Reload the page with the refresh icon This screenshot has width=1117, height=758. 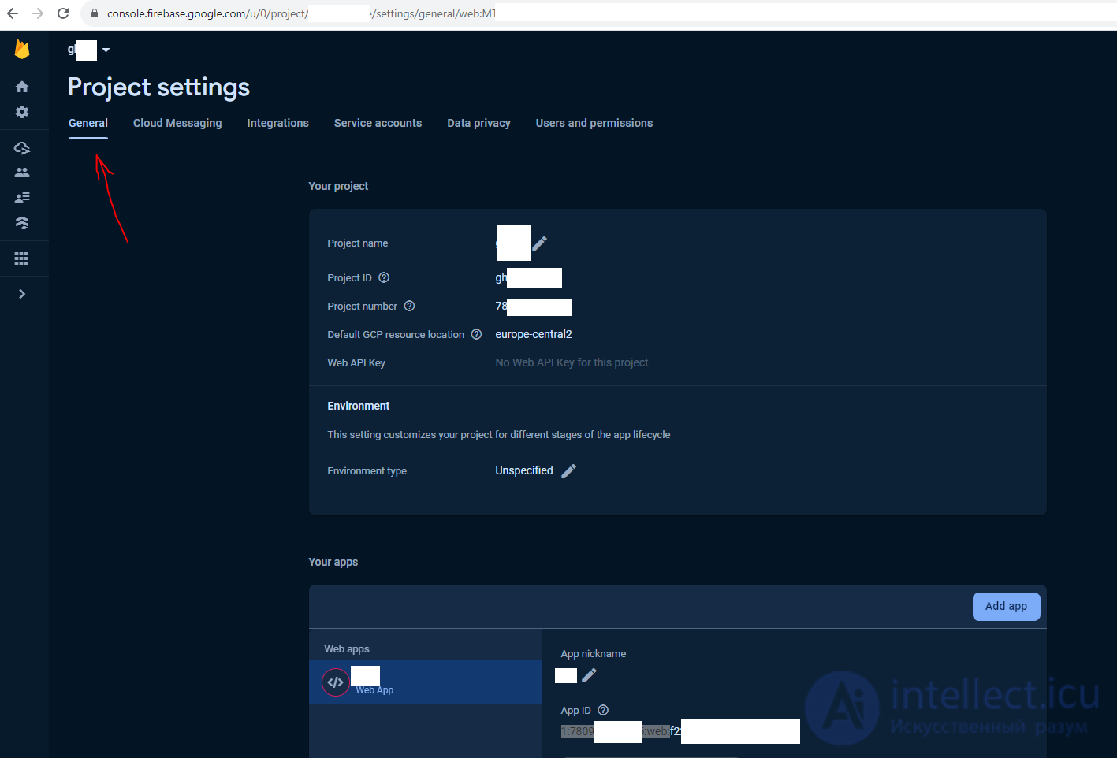[x=63, y=13]
